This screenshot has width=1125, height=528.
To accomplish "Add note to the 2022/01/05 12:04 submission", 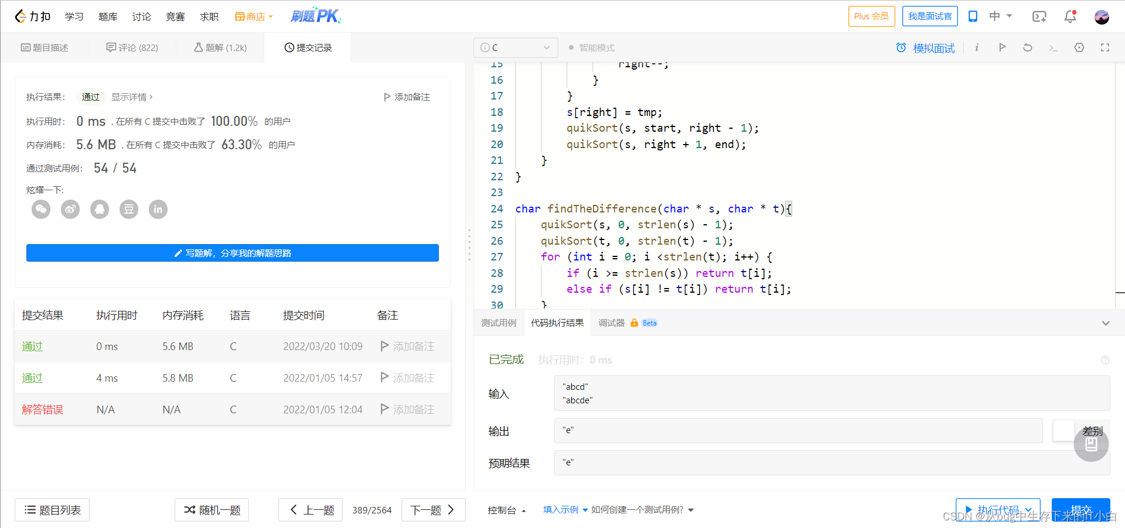I will click(407, 409).
